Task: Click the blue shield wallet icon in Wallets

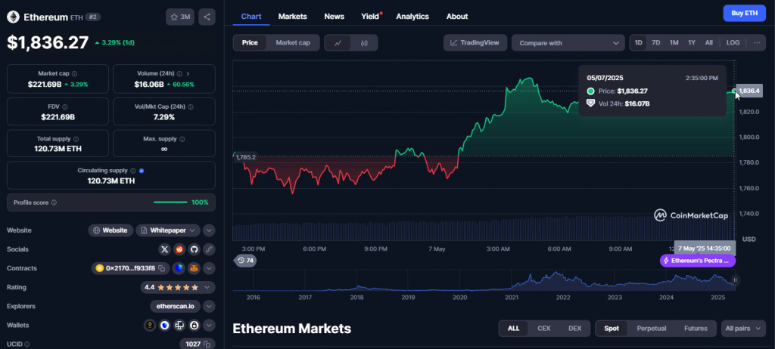Action: (164, 326)
